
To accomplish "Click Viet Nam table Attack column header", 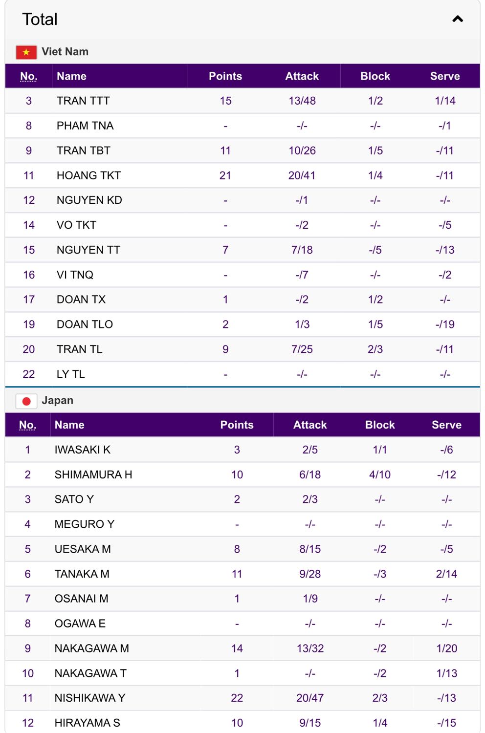I will 302,76.
